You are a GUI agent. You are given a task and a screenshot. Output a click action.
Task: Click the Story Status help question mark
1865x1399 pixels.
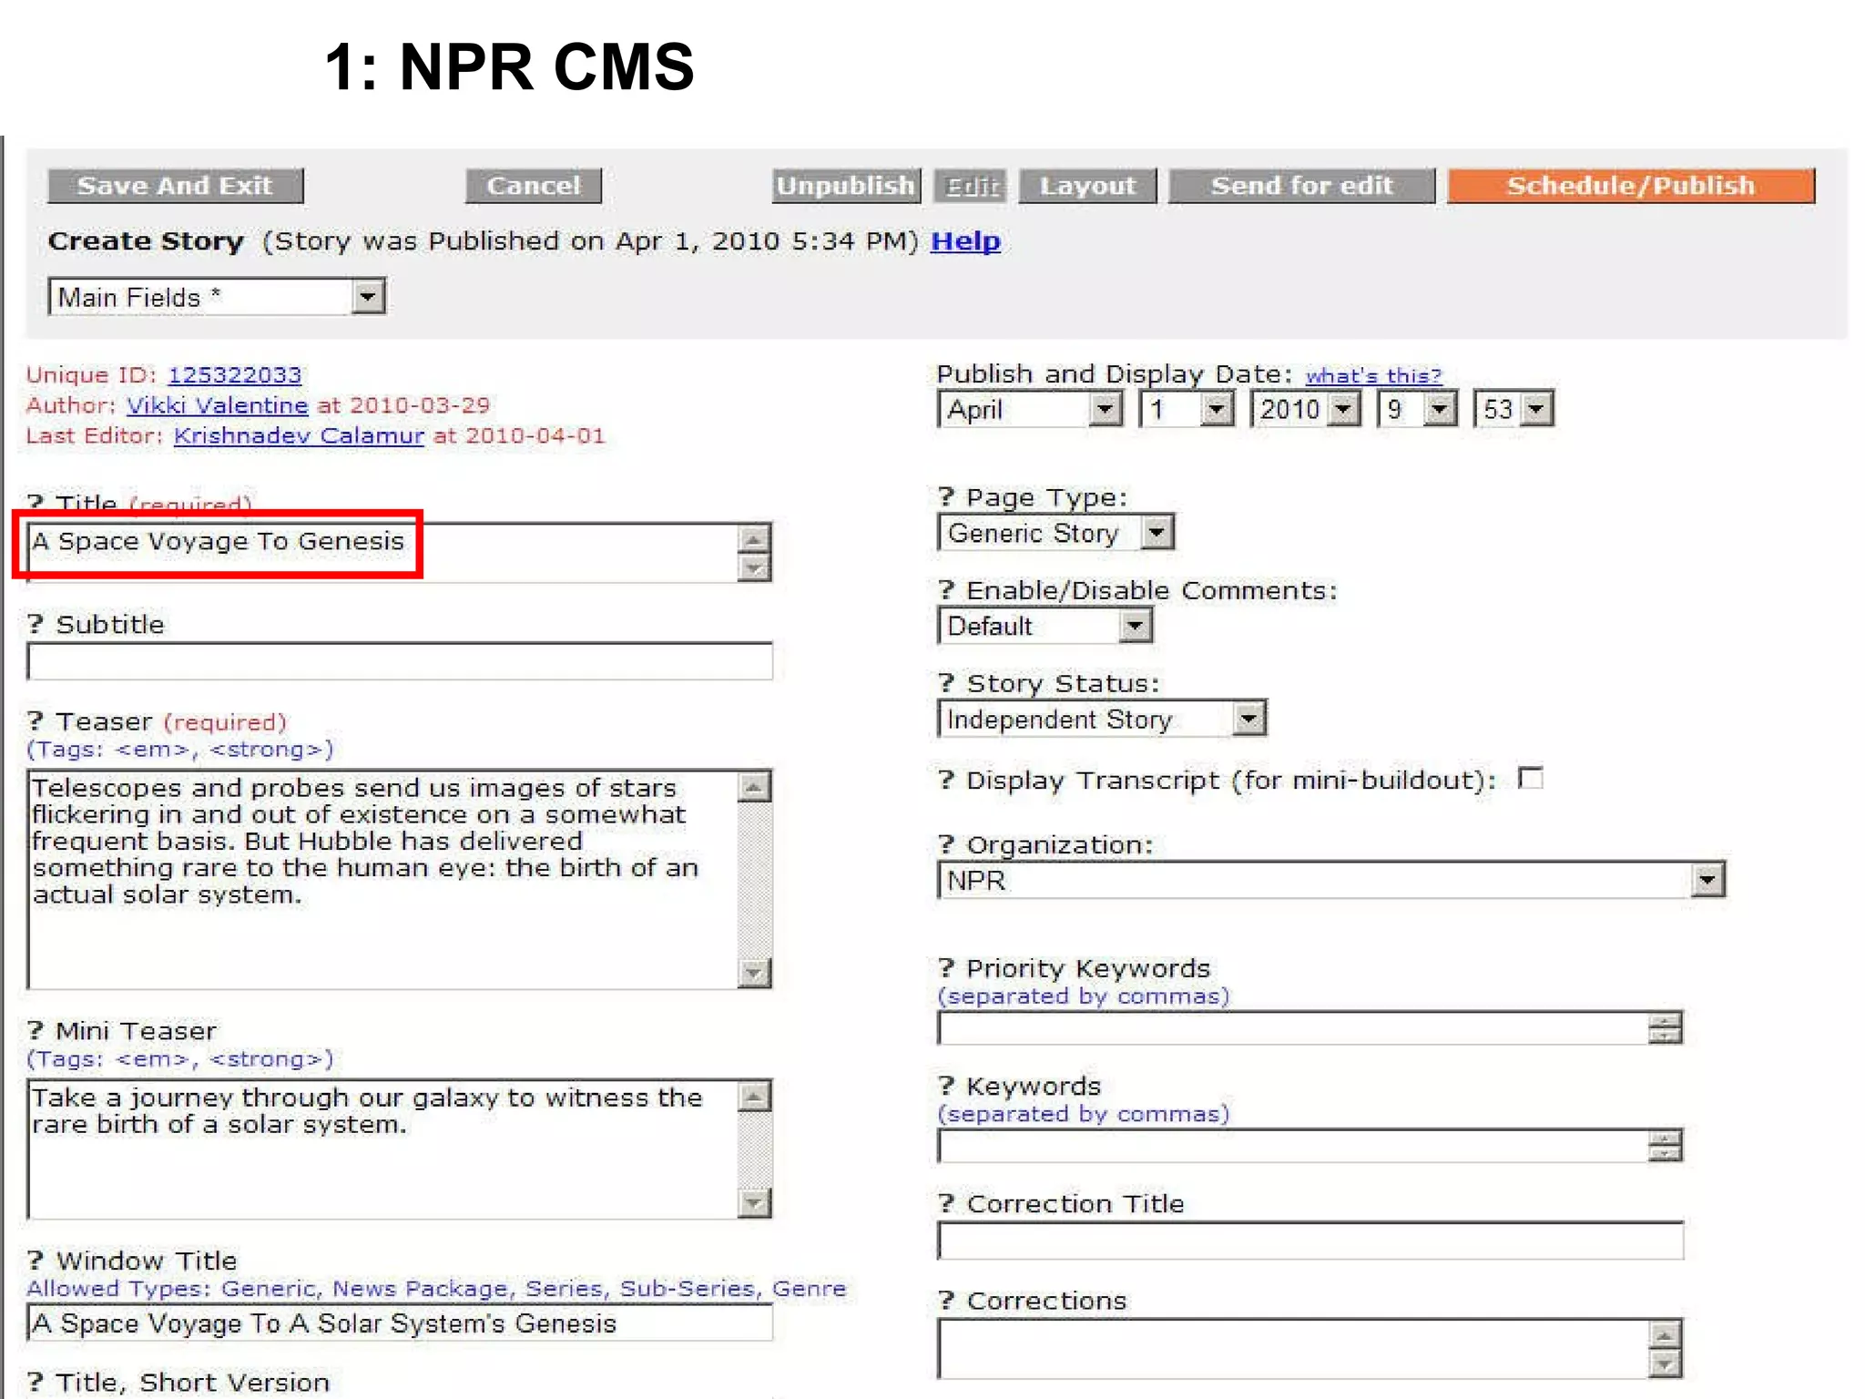click(946, 682)
